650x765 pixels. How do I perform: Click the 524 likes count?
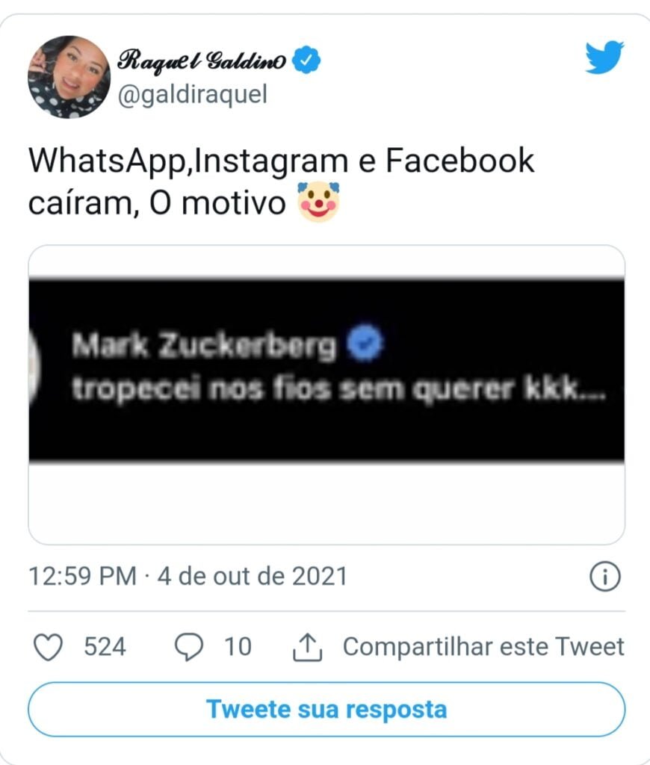coord(105,646)
